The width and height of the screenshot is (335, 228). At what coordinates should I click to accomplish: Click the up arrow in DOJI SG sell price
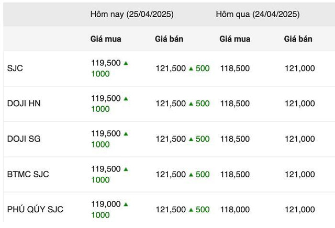[191, 139]
